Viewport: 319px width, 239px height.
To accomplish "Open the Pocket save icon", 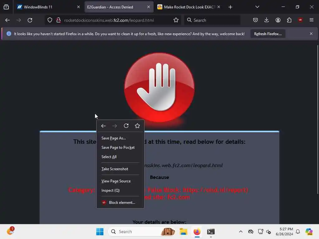I will point(255,20).
